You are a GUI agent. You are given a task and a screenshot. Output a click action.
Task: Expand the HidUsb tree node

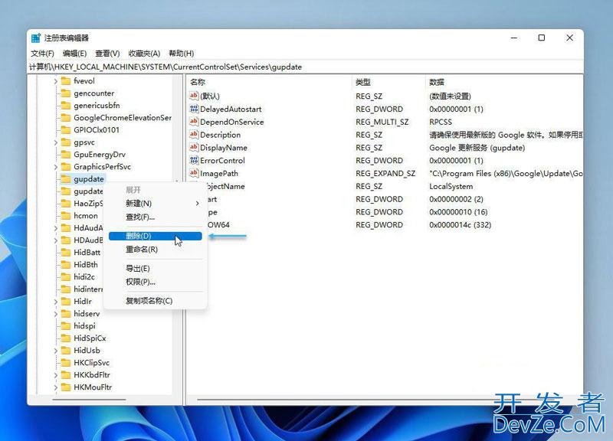(x=55, y=351)
